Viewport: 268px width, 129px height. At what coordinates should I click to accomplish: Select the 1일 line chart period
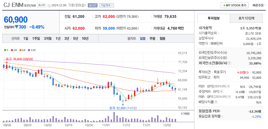26,38
